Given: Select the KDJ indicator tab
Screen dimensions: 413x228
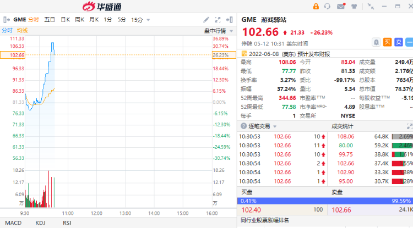Looking at the screenshot, I should [40, 223].
